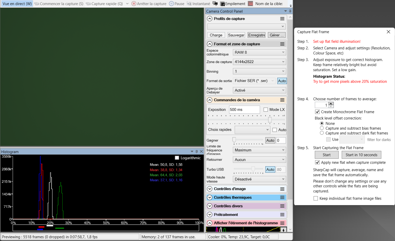Click the Exposition 500 ms input field

coord(244,110)
